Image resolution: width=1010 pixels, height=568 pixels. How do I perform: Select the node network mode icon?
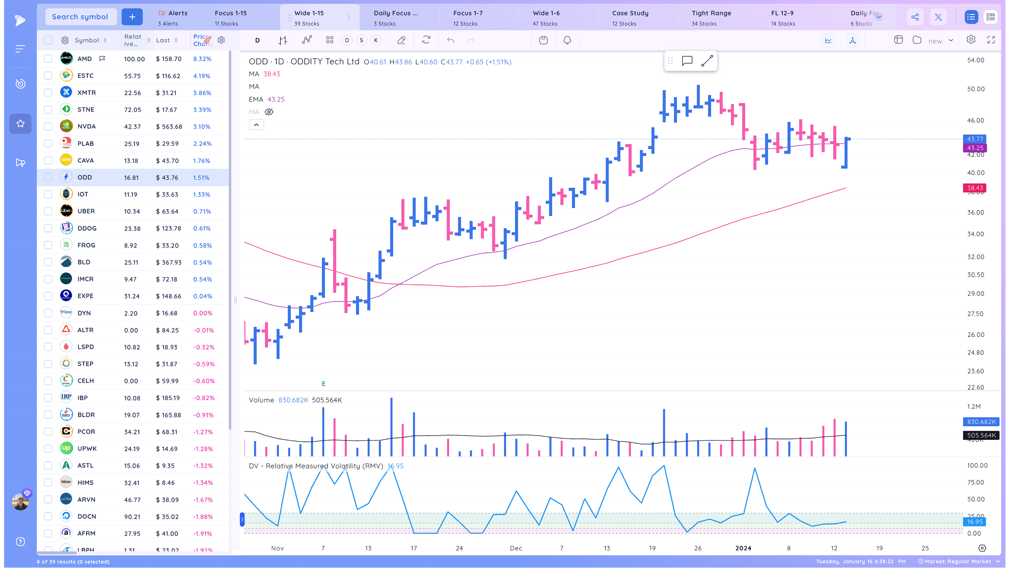click(853, 40)
